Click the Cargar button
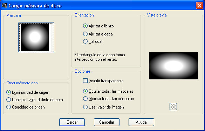 72,122
